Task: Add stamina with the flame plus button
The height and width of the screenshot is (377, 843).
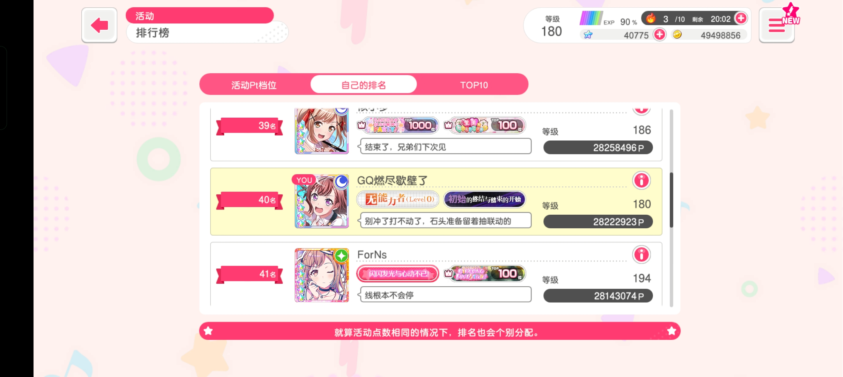Action: click(741, 18)
